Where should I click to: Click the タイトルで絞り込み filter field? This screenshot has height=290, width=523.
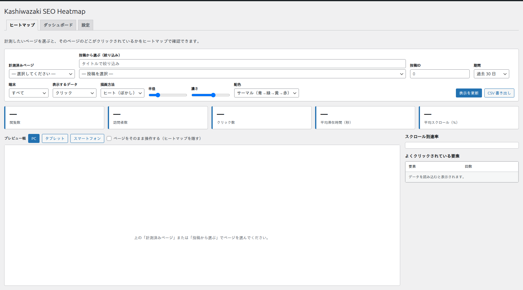242,64
